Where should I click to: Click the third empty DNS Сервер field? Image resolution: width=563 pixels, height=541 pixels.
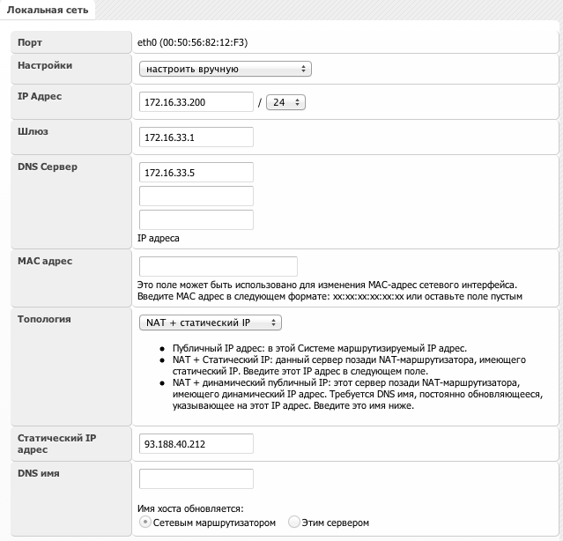[x=196, y=219]
